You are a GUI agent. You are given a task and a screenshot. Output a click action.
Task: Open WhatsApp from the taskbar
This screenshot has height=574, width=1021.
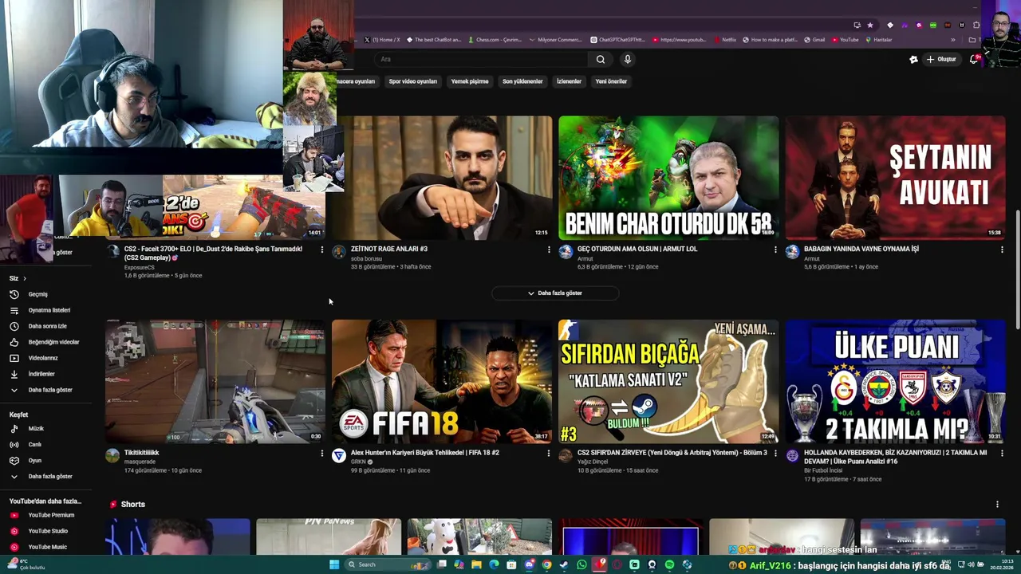pyautogui.click(x=581, y=564)
